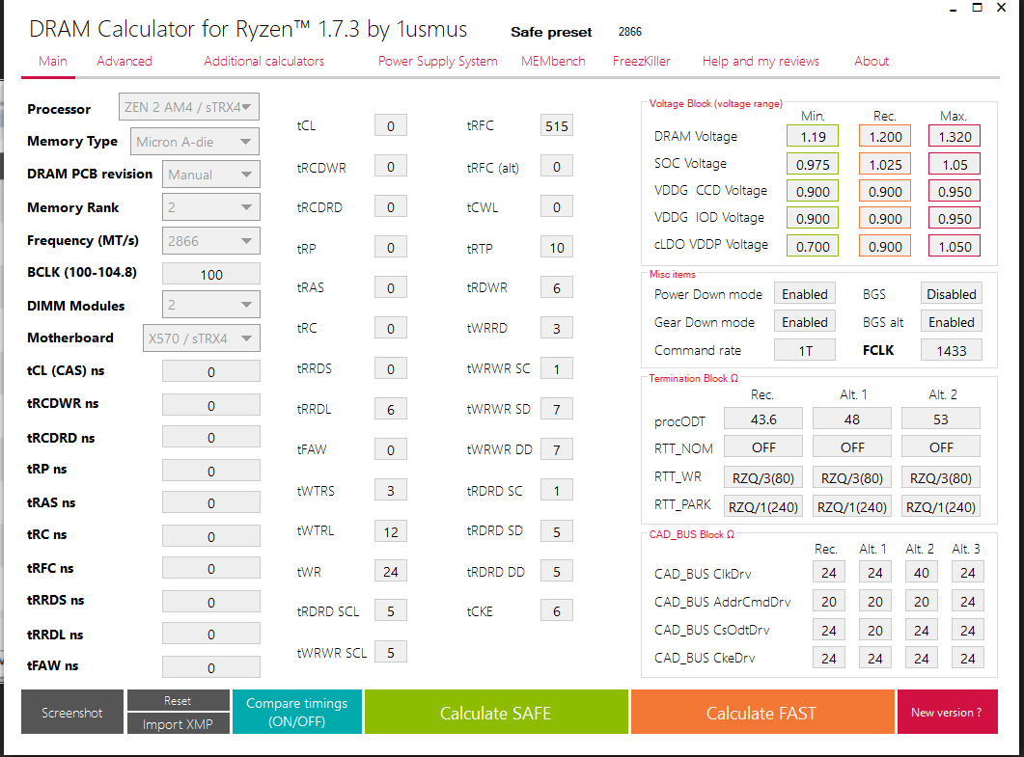The image size is (1024, 757).
Task: Click the Power Down mode Enabled field
Action: (805, 294)
